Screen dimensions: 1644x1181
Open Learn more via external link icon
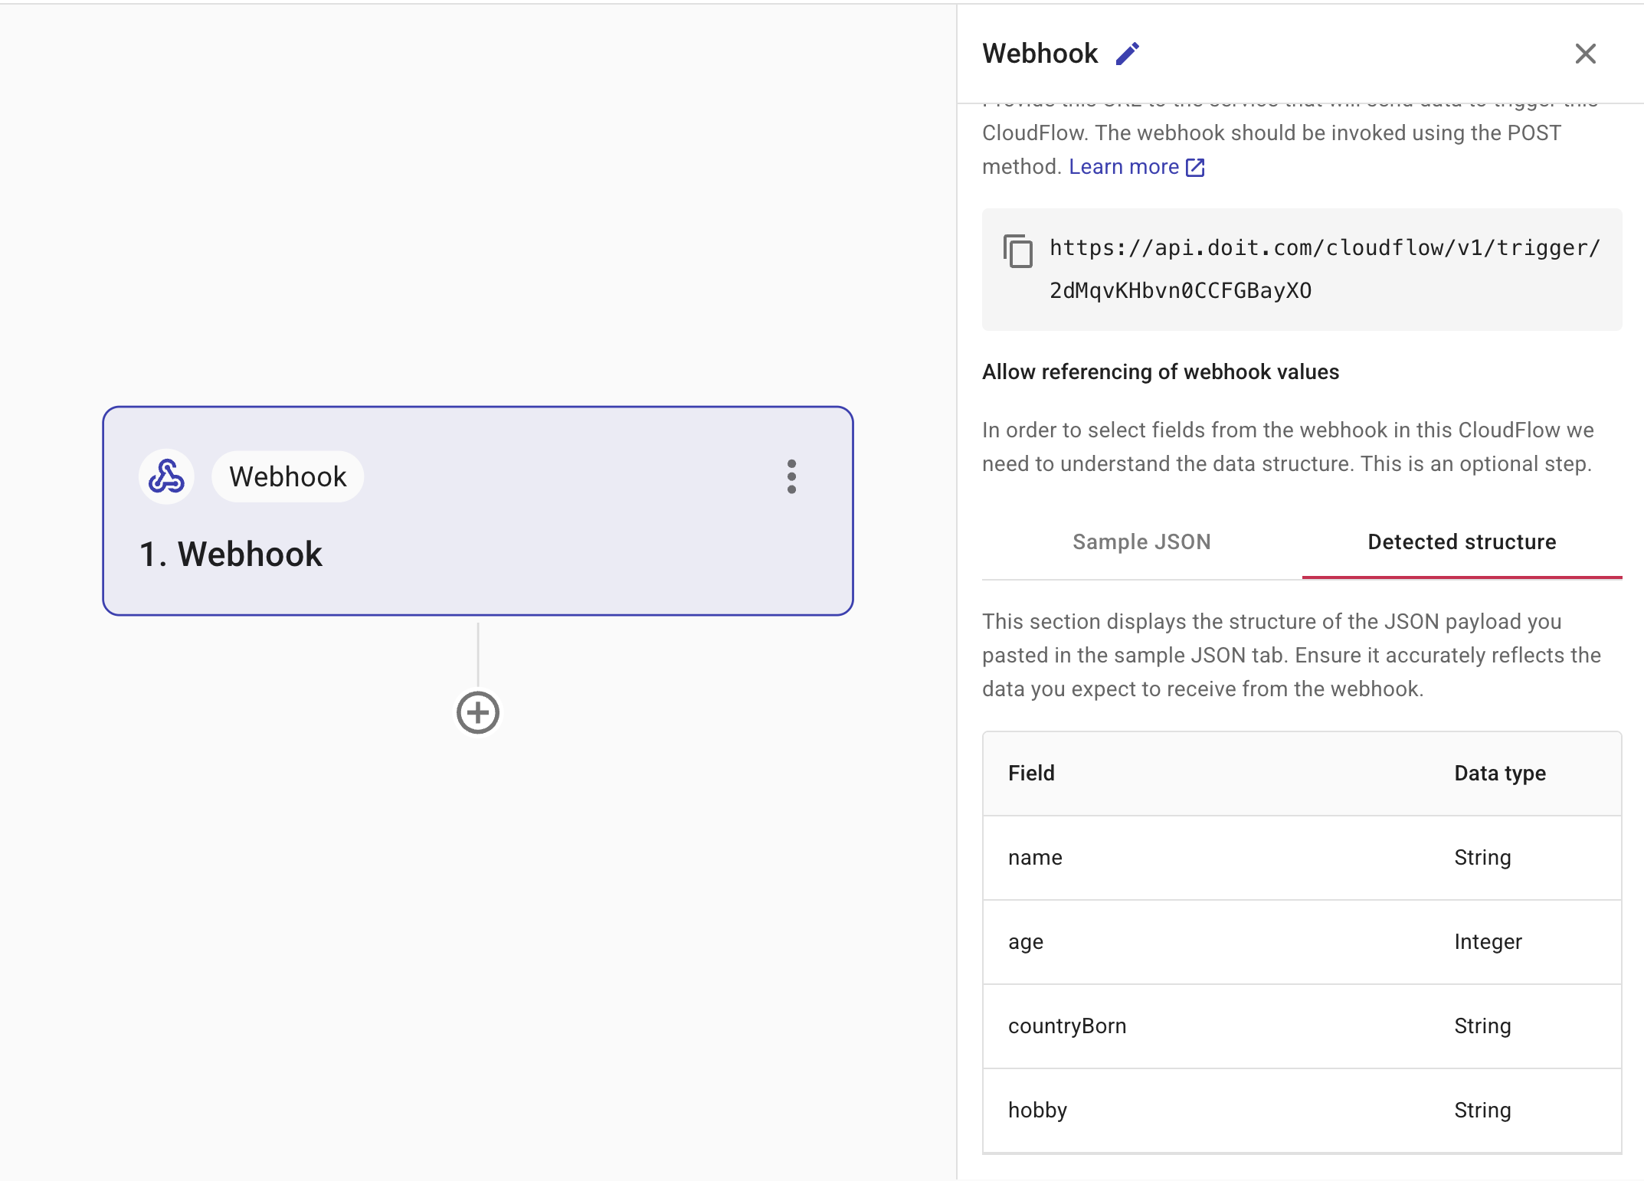point(1194,166)
